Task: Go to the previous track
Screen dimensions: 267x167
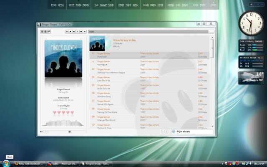Action: click(74, 32)
